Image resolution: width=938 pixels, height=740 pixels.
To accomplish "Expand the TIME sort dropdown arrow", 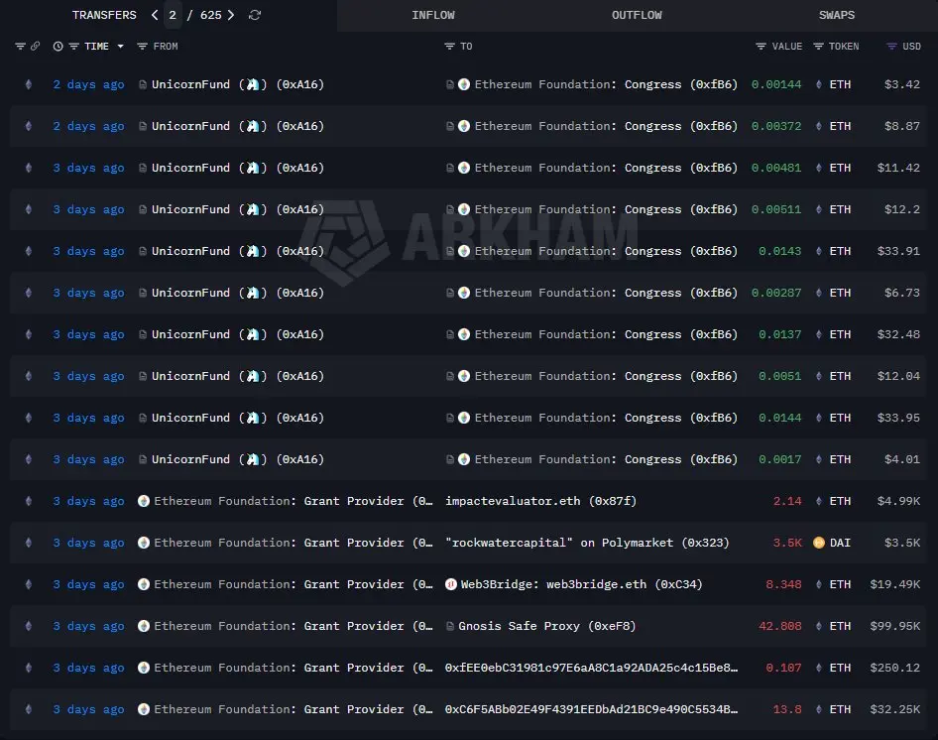I will pos(120,46).
